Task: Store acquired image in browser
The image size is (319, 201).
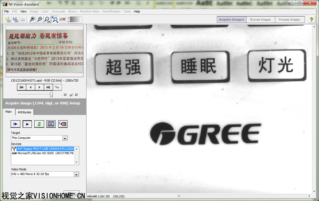Action: click(63, 124)
